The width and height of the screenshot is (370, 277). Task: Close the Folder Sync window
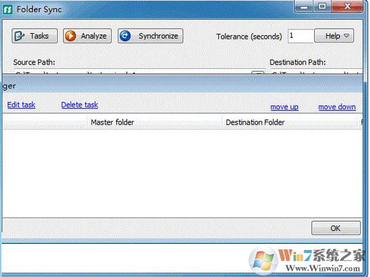(x=347, y=7)
